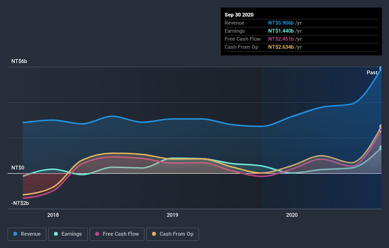Click the NT$2.634b cash from op value
The image size is (389, 248).
point(281,47)
